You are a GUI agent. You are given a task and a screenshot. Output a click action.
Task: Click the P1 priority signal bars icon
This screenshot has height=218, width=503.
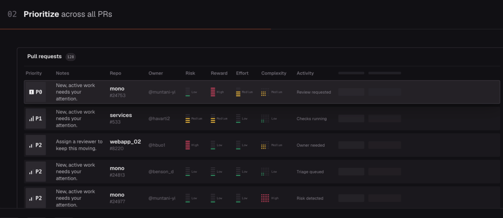pos(32,118)
